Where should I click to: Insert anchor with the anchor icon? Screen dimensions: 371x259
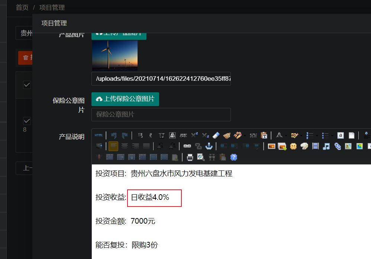(x=209, y=146)
